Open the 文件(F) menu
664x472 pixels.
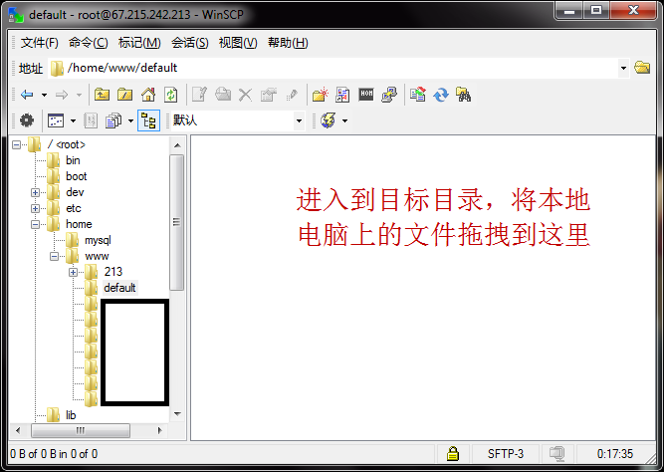click(40, 43)
